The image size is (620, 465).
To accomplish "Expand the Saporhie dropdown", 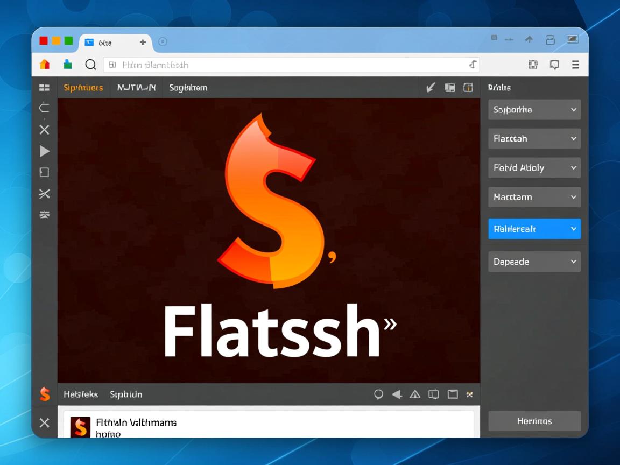I will pos(534,110).
